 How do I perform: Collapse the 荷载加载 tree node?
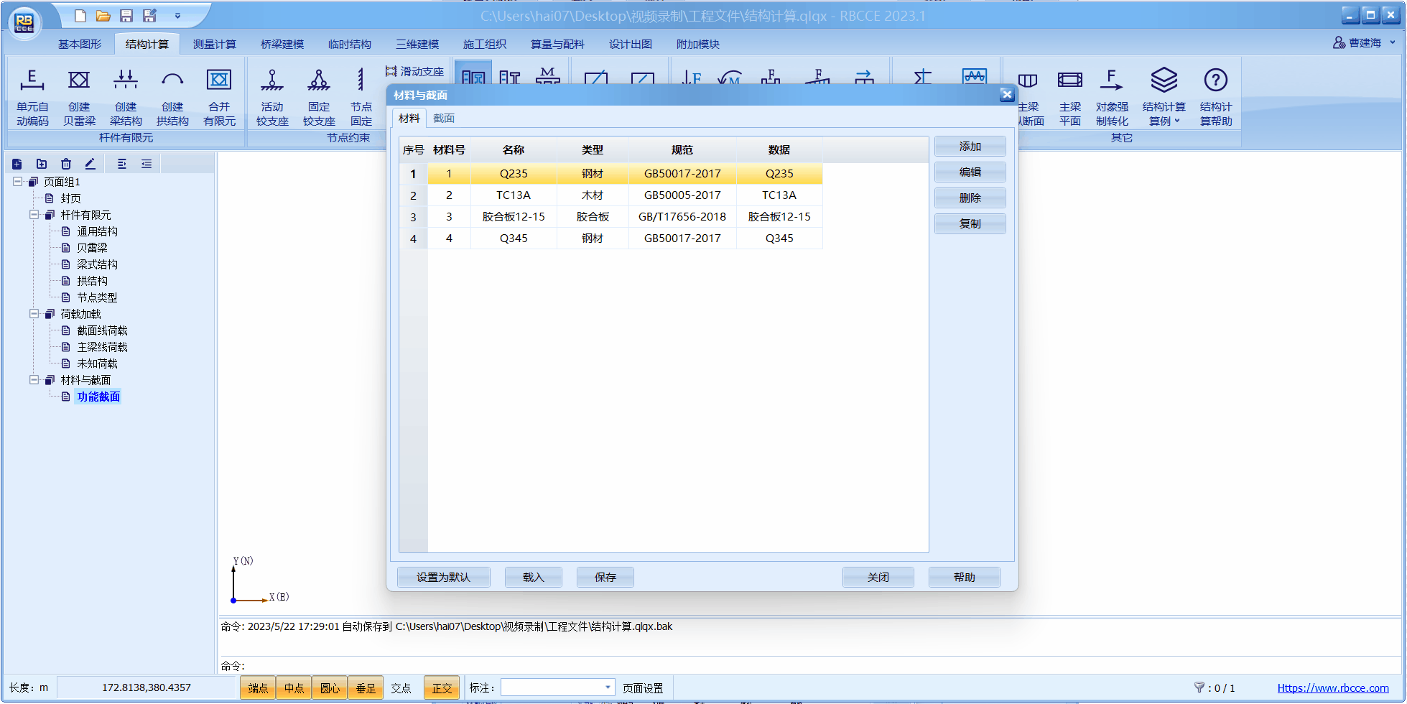pyautogui.click(x=34, y=314)
